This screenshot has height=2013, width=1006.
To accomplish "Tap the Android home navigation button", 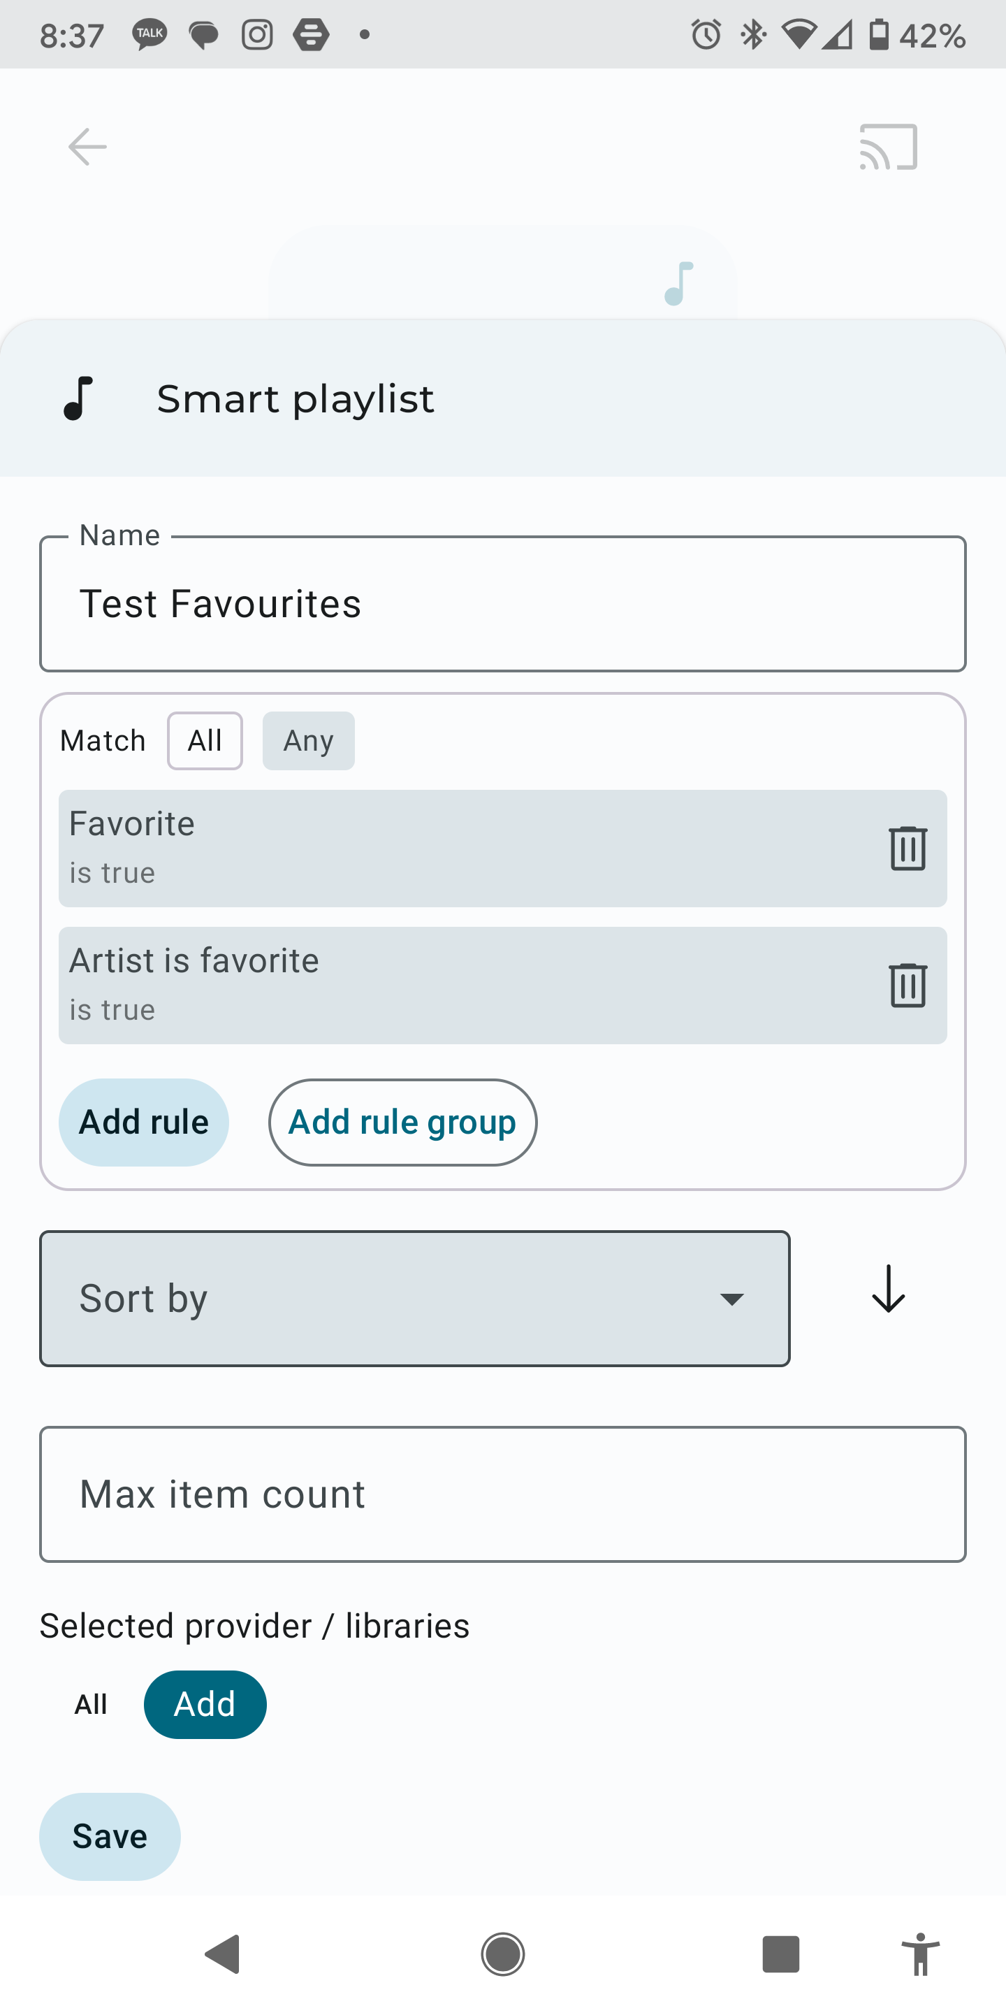I will pyautogui.click(x=502, y=1954).
